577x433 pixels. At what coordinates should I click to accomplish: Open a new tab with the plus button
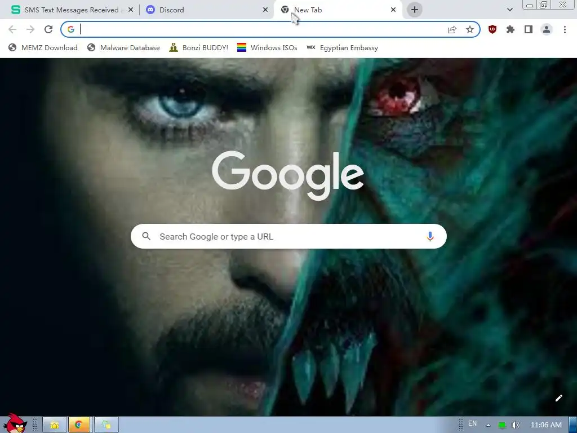[x=415, y=10]
